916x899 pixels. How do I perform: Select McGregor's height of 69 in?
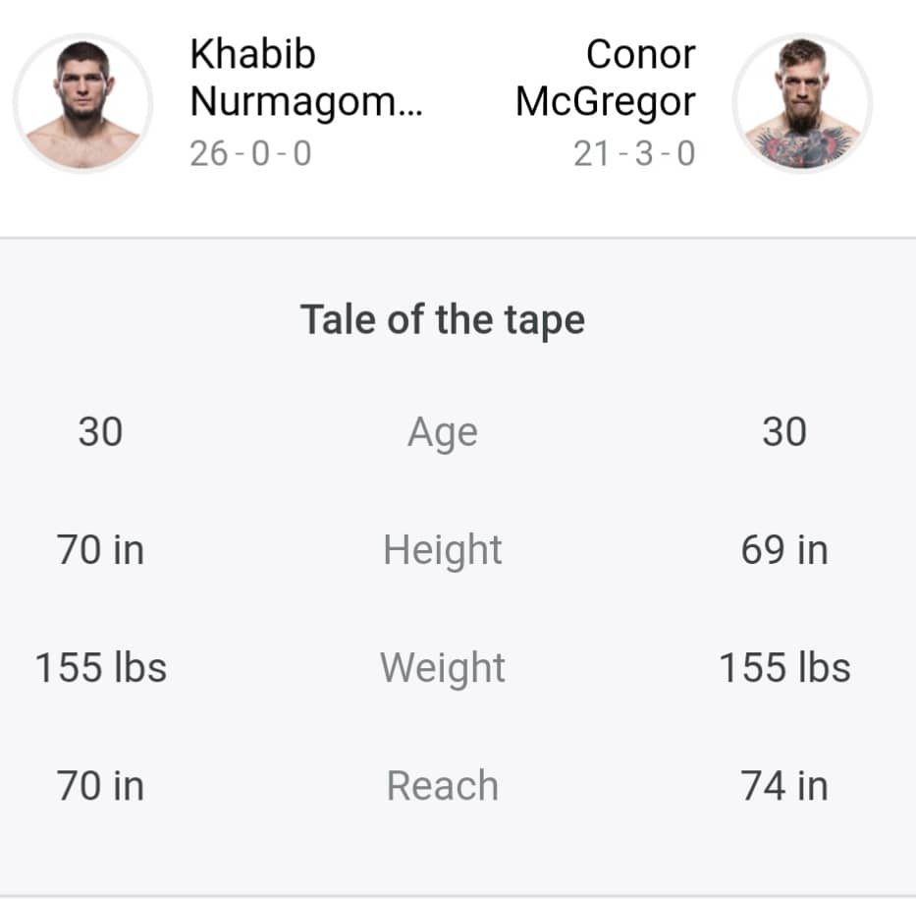(x=784, y=550)
